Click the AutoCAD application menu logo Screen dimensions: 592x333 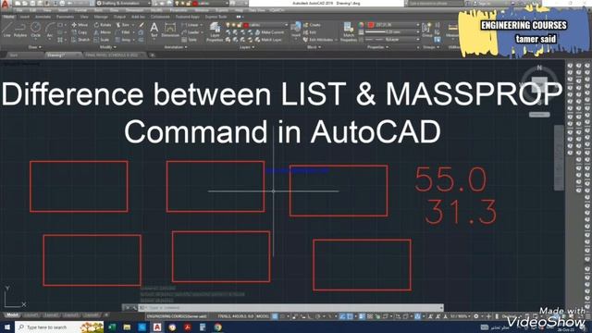[5, 4]
